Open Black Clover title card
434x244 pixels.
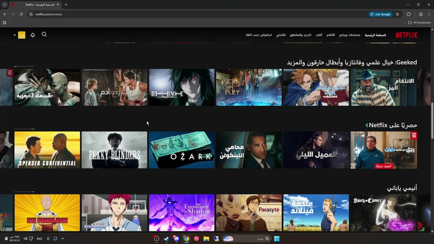coord(383,213)
